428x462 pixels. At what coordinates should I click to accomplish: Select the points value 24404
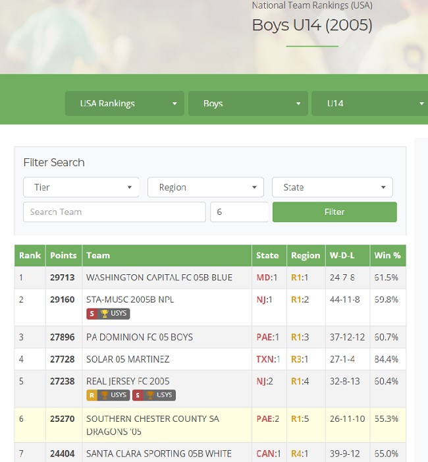62,453
